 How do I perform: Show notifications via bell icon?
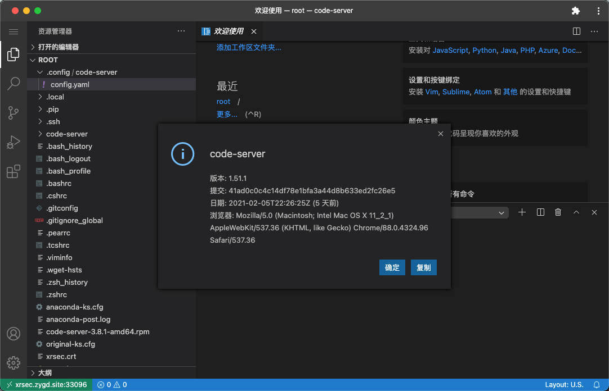pos(597,385)
